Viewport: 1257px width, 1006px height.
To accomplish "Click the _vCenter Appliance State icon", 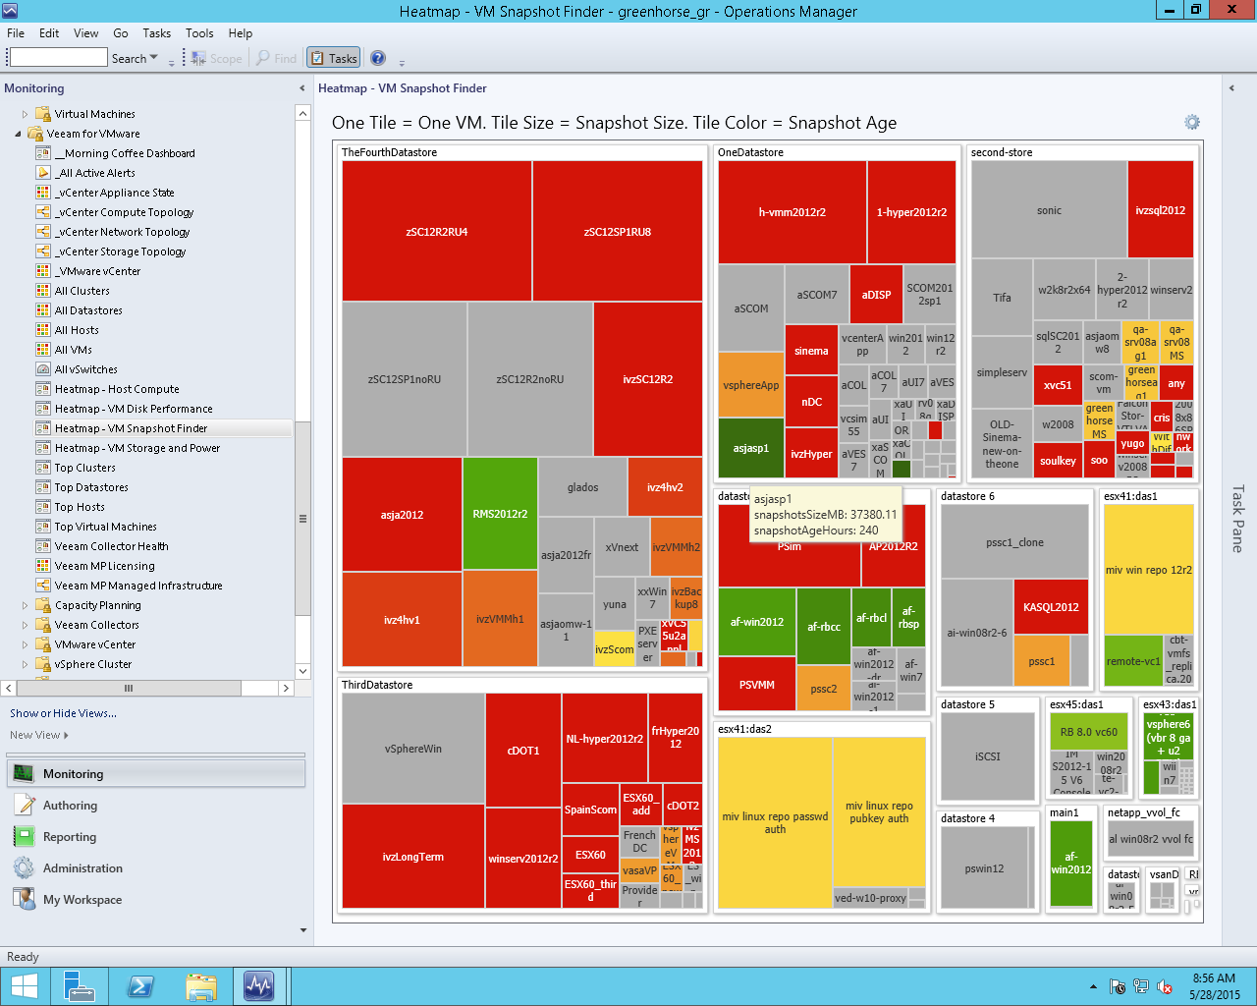I will 43,193.
